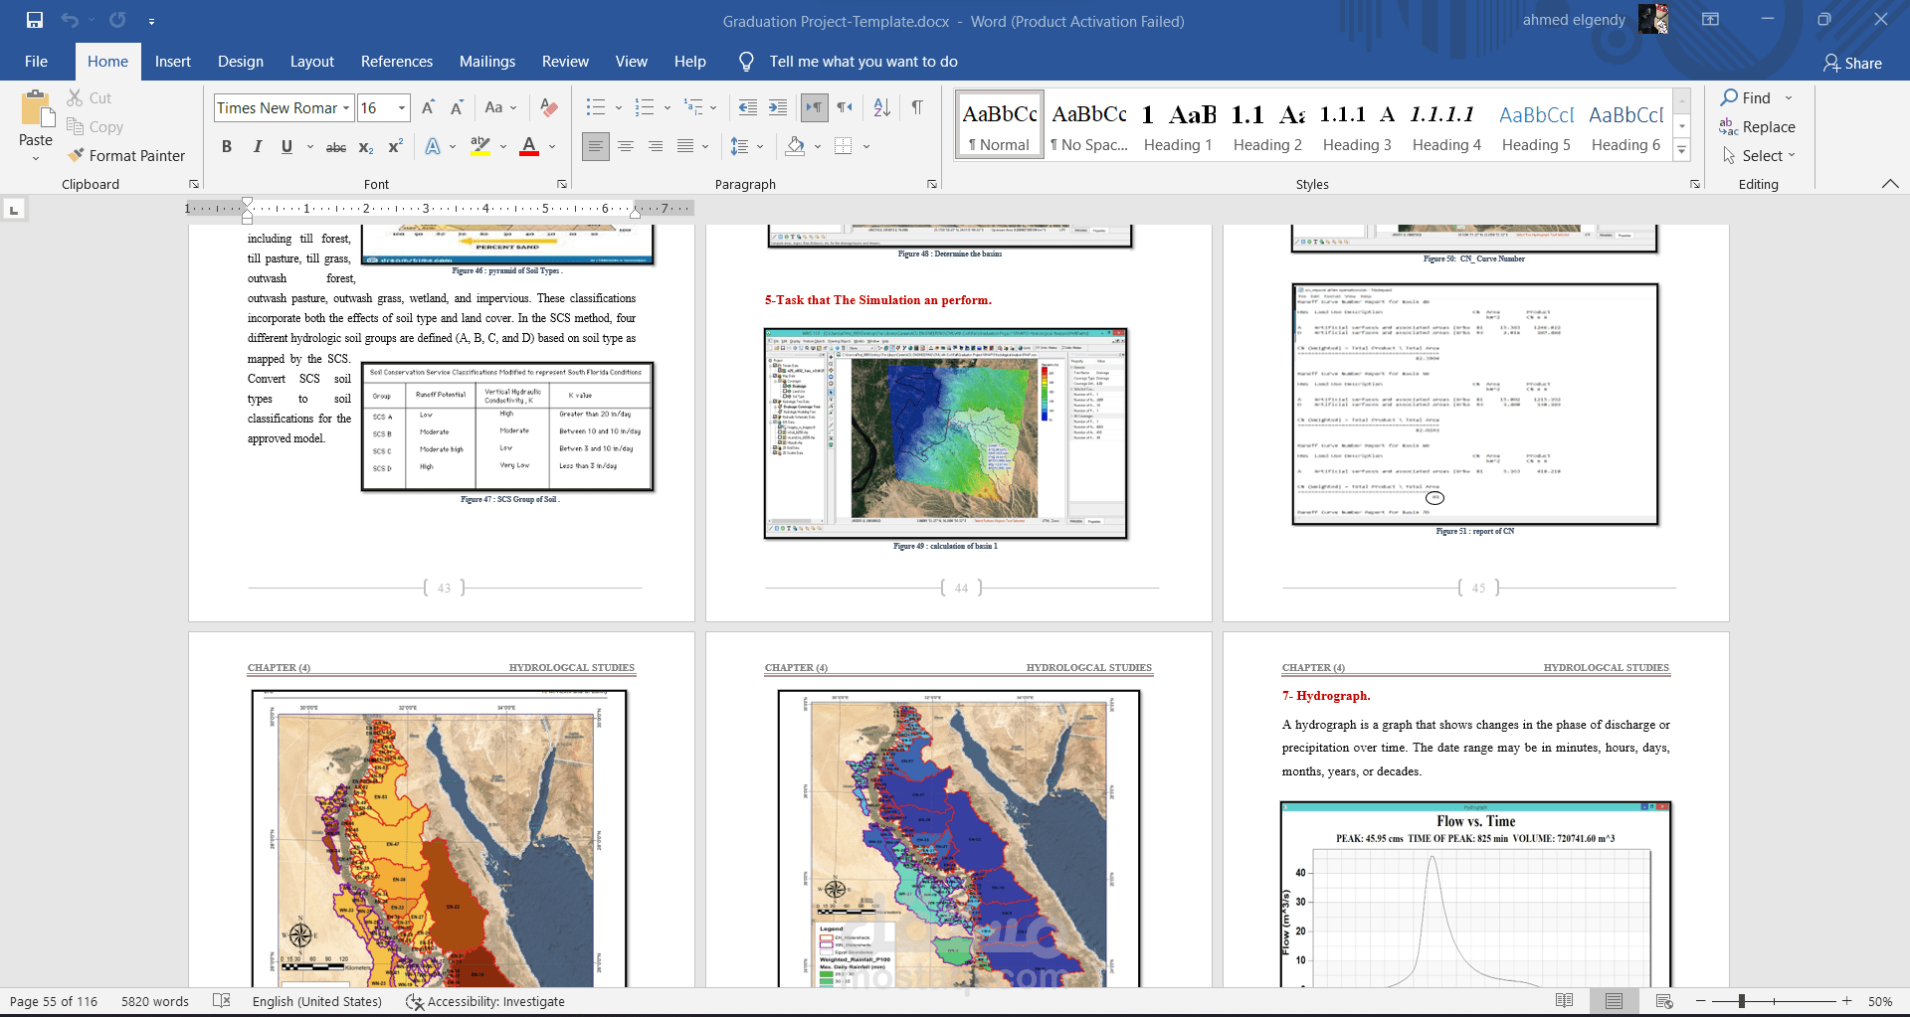This screenshot has width=1910, height=1017.
Task: Click the Flow vs. Time hydrograph chart
Action: [x=1476, y=894]
